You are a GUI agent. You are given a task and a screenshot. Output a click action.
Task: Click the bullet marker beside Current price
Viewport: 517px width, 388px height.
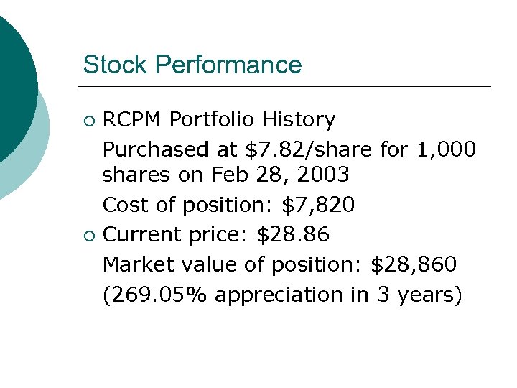(x=88, y=236)
